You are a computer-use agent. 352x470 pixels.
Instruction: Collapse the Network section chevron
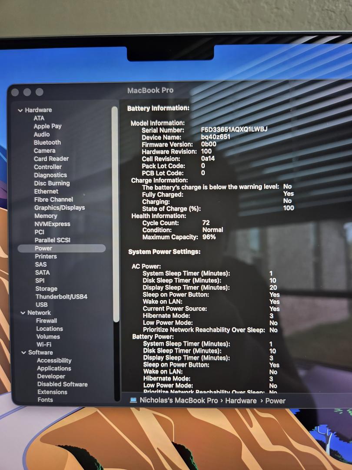pos(23,313)
